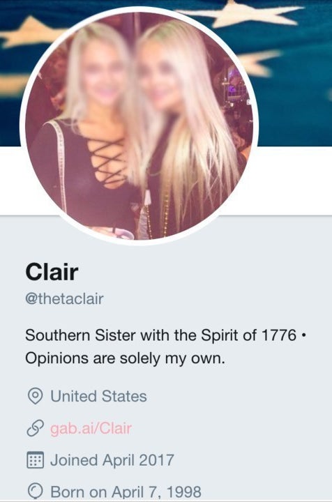Image resolution: width=332 pixels, height=502 pixels.
Task: Click the large star at banner top right
Action: coord(243,13)
